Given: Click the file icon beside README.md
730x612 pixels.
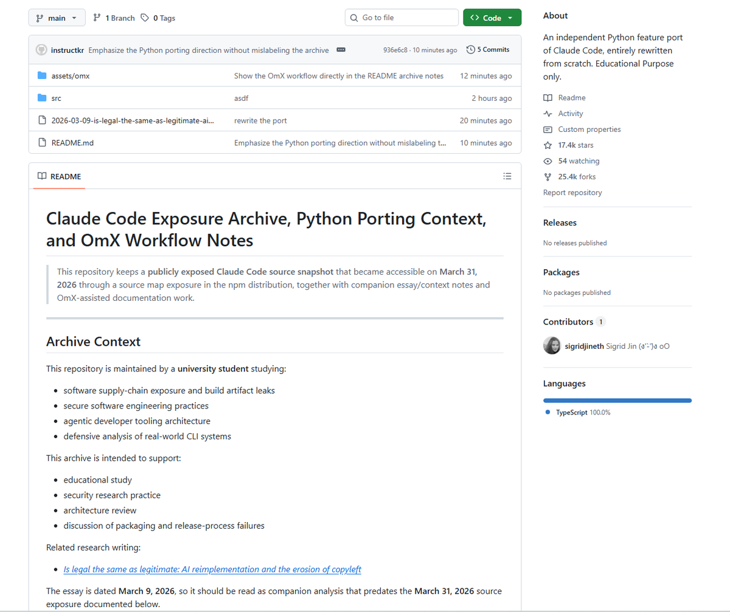Looking at the screenshot, I should coord(42,143).
